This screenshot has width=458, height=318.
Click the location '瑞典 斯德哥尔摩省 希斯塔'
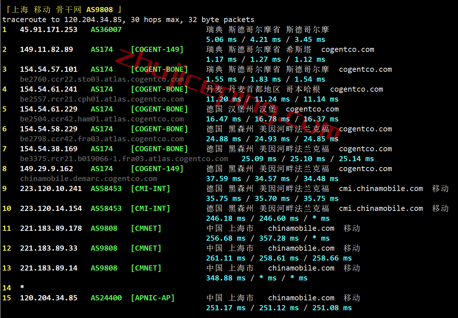(x=259, y=49)
